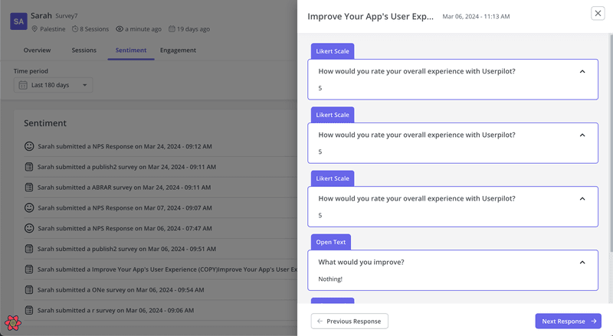Open NPS Response from Mar 06, 07:47 AM
This screenshot has height=336, width=613.
pos(125,229)
